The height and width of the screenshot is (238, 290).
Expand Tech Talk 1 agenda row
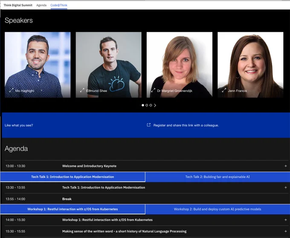tap(286, 187)
